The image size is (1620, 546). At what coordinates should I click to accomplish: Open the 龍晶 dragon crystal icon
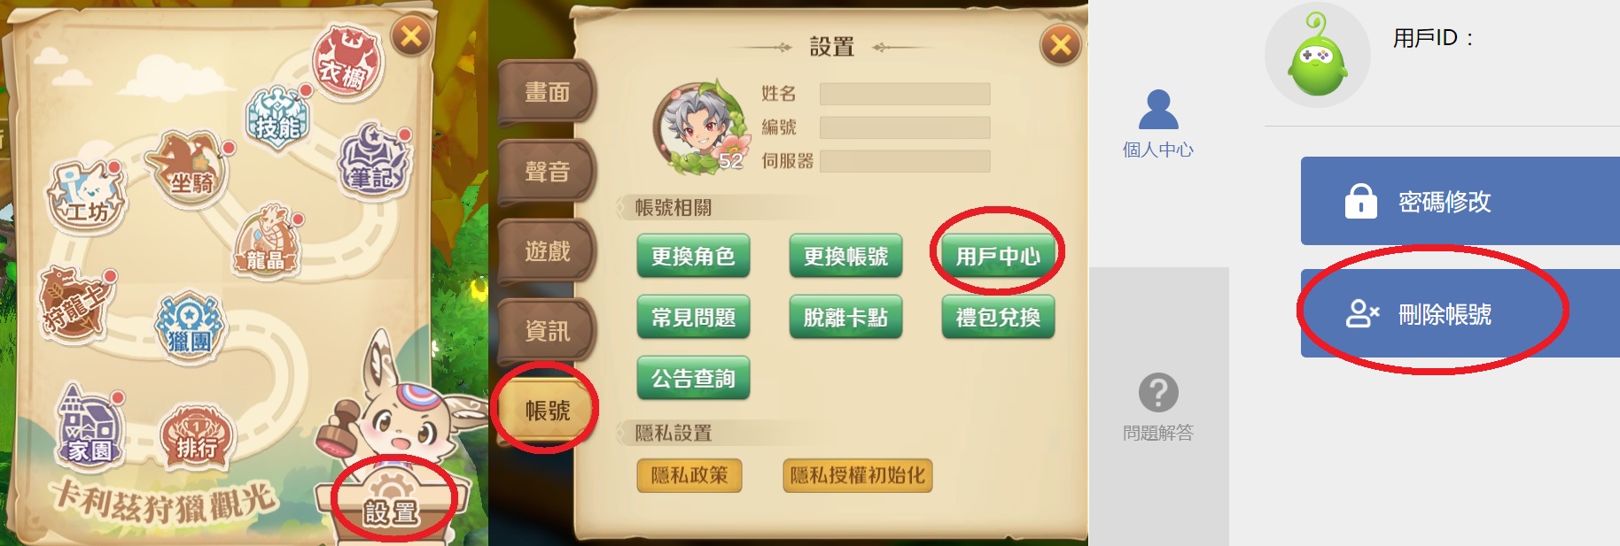tap(269, 244)
